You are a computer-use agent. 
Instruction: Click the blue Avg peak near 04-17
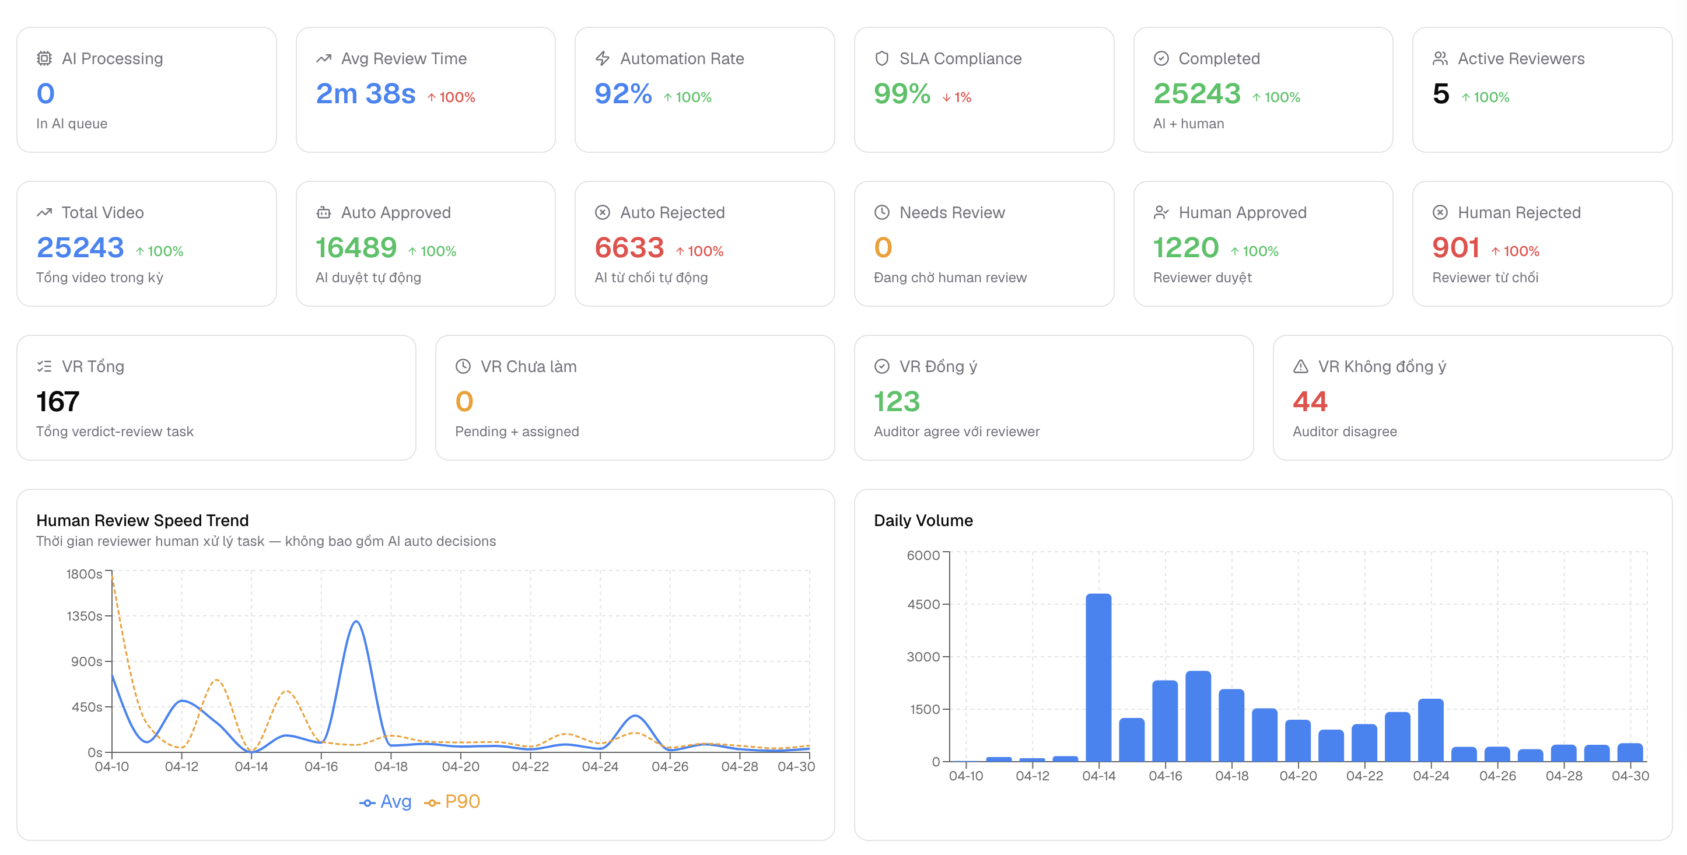pos(356,621)
